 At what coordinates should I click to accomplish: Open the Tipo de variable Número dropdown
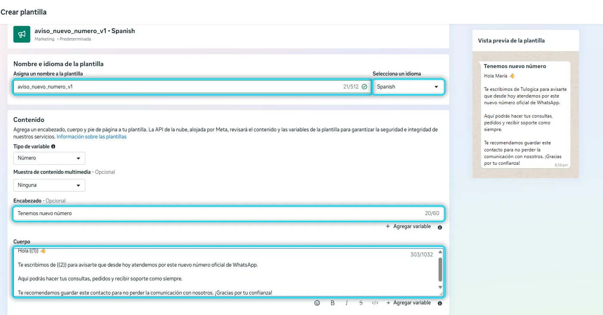49,158
